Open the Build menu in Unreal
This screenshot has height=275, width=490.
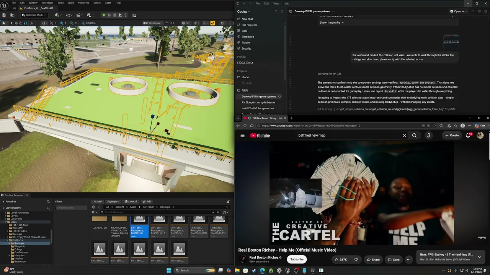click(71, 3)
